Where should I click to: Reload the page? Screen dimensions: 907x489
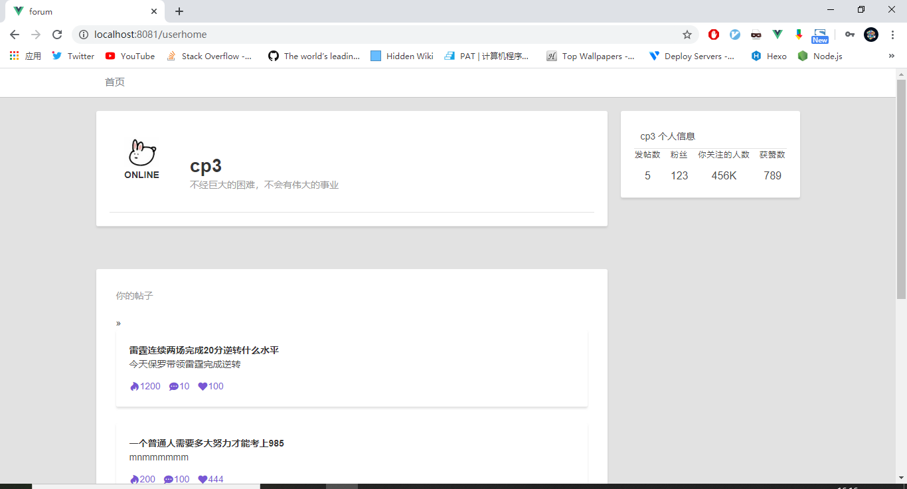point(57,35)
